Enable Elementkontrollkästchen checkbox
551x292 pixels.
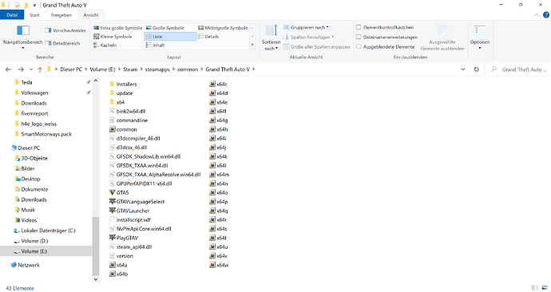point(359,27)
